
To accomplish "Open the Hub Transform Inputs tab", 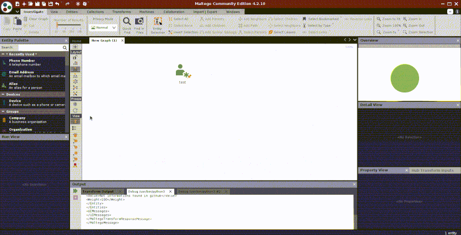I will point(432,170).
